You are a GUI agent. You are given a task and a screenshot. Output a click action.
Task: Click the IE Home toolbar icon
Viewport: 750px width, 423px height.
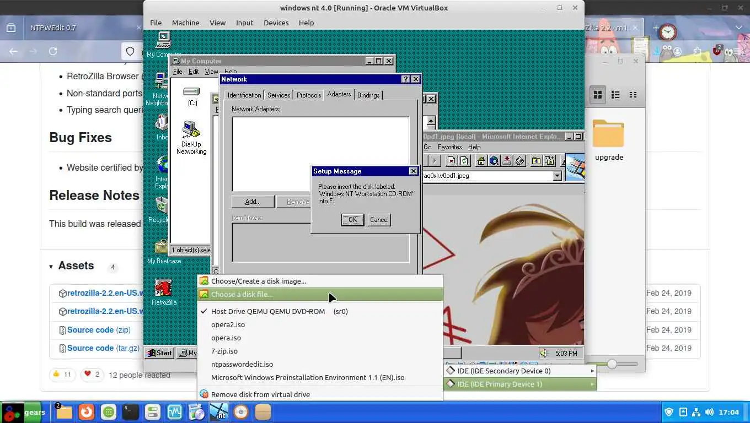point(481,161)
